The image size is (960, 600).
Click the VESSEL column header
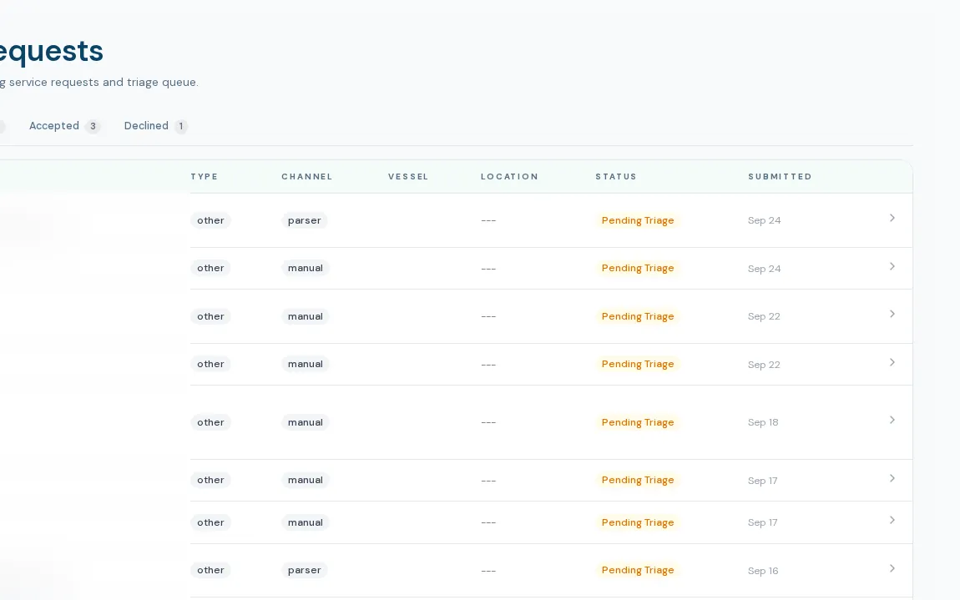[408, 176]
